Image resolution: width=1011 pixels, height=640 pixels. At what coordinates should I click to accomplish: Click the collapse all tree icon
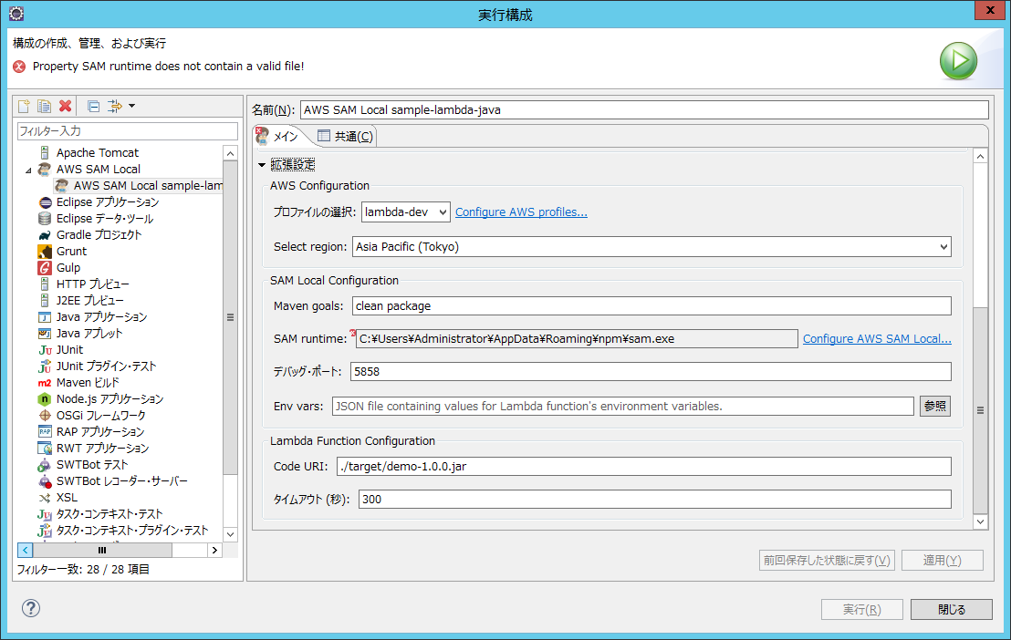(x=93, y=107)
